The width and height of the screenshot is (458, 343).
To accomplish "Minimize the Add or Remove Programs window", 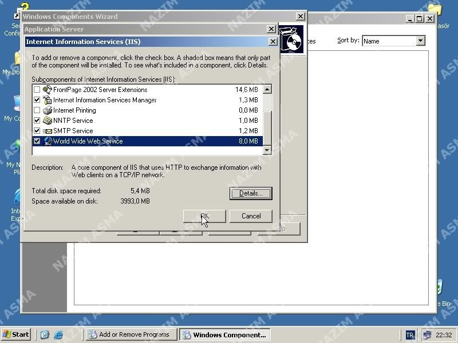I will pyautogui.click(x=410, y=19).
